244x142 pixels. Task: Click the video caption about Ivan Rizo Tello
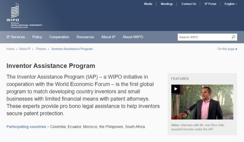(198, 127)
